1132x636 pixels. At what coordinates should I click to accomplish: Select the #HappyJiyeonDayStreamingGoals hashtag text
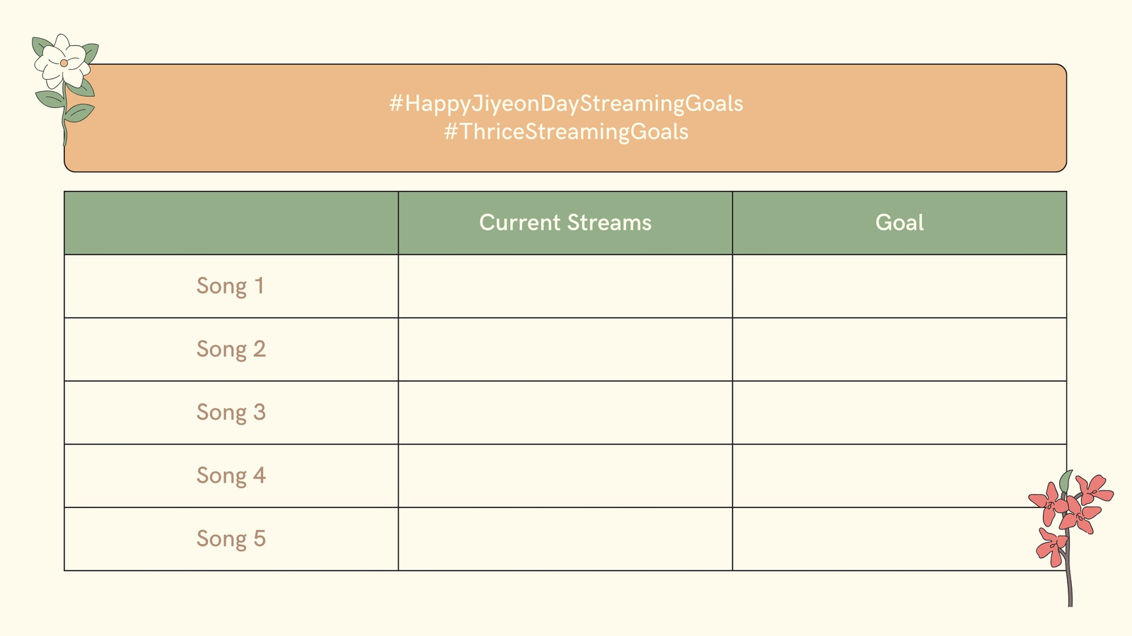tap(566, 103)
